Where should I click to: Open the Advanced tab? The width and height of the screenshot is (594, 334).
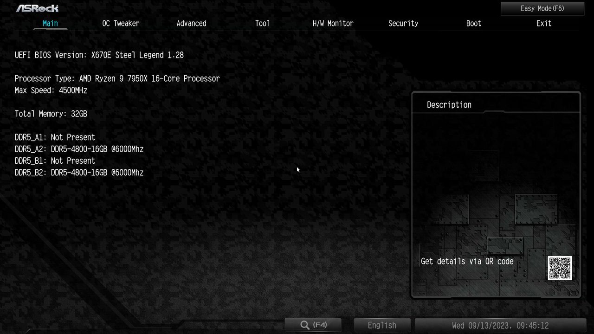coord(191,23)
